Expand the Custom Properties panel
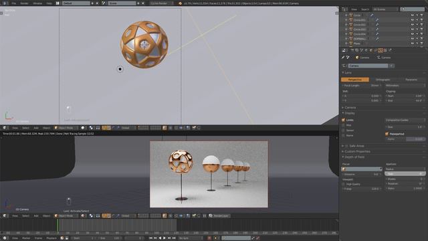 [356, 151]
